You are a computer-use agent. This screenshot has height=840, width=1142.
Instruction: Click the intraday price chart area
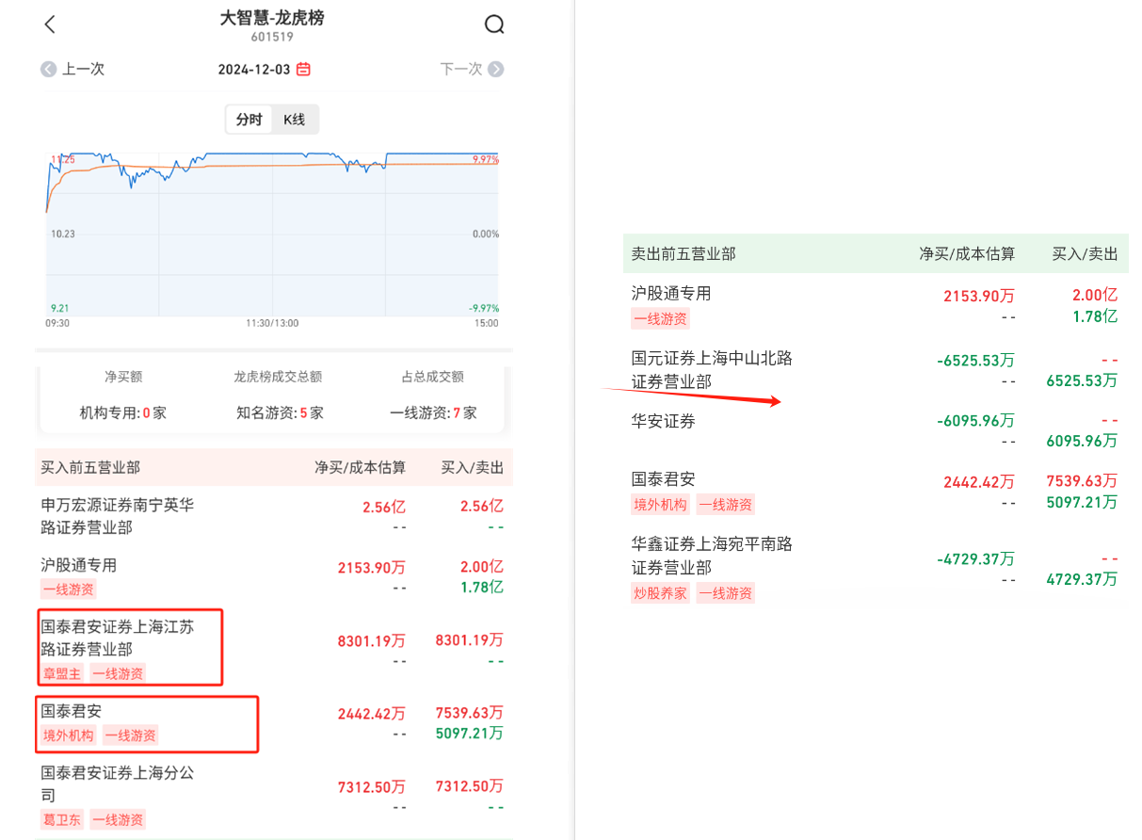(x=273, y=235)
